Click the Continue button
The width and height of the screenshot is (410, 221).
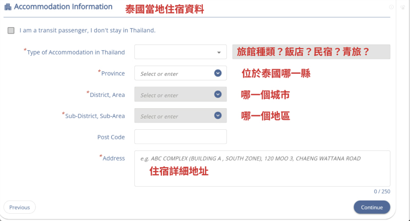(372, 207)
